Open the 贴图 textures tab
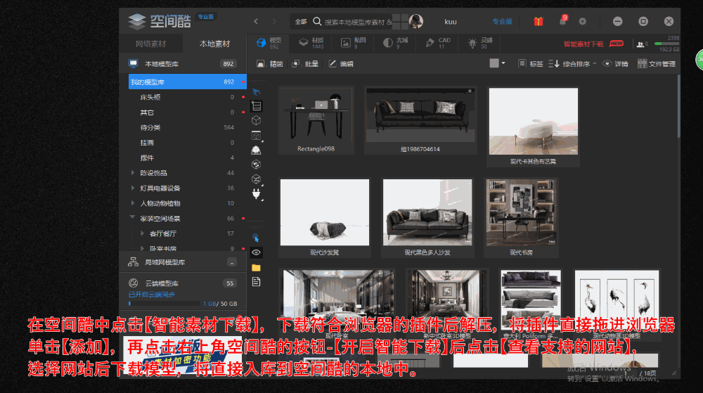Screen dimensions: 703x393 point(354,43)
